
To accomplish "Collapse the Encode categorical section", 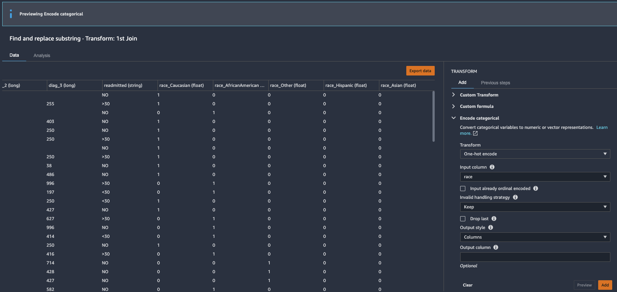I will click(x=479, y=118).
